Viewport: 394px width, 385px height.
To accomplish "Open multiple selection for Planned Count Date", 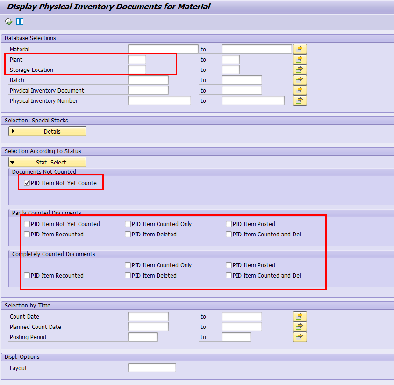I will [299, 327].
